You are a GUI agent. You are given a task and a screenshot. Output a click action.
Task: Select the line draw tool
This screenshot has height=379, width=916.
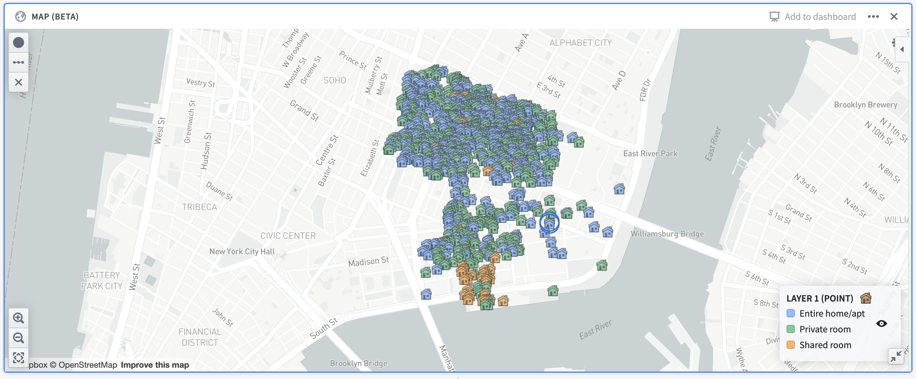(x=19, y=62)
